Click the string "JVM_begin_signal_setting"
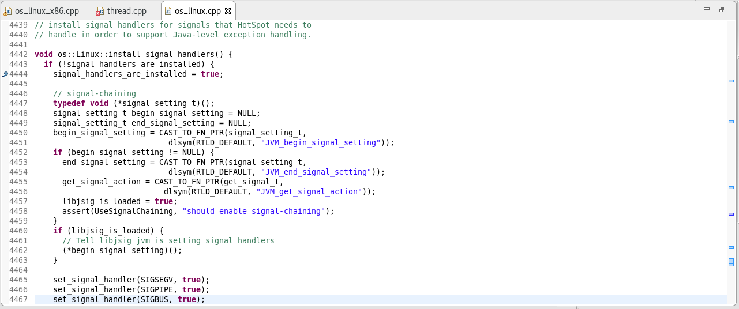Viewport: 739px width, 309px height. click(320, 143)
